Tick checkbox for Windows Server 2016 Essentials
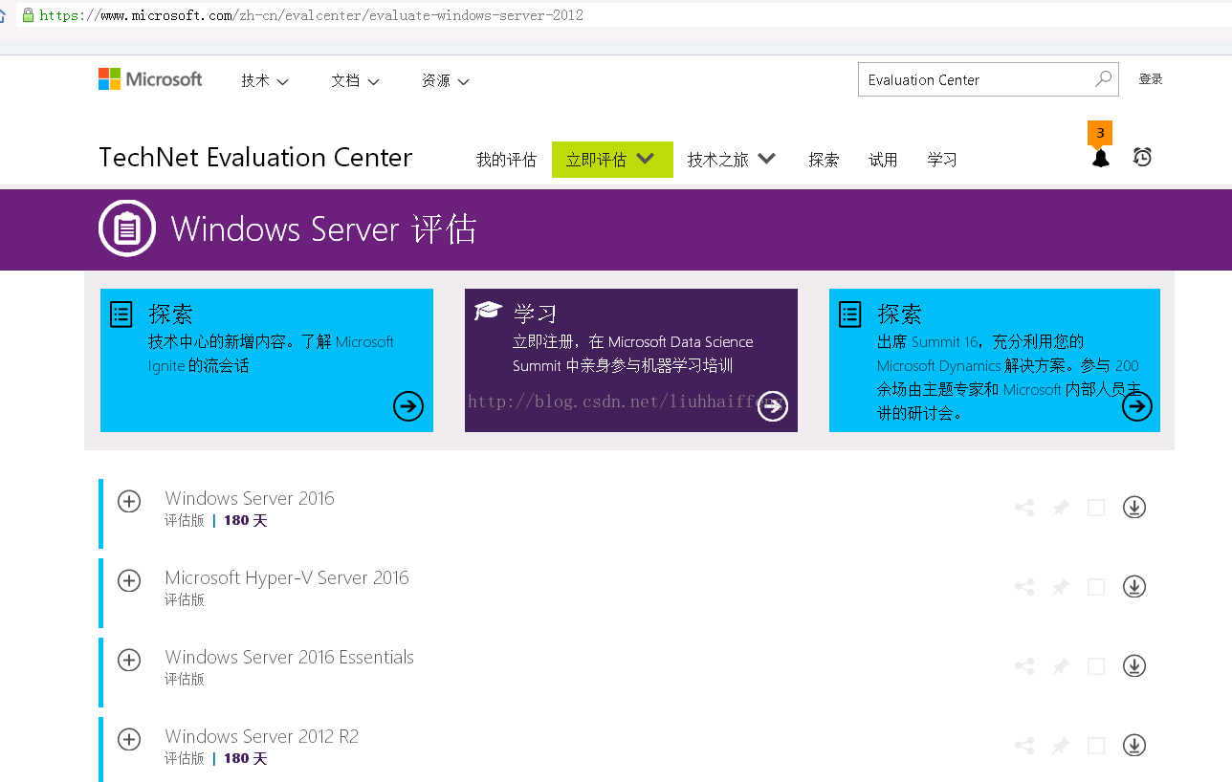This screenshot has height=782, width=1232. tap(1096, 666)
